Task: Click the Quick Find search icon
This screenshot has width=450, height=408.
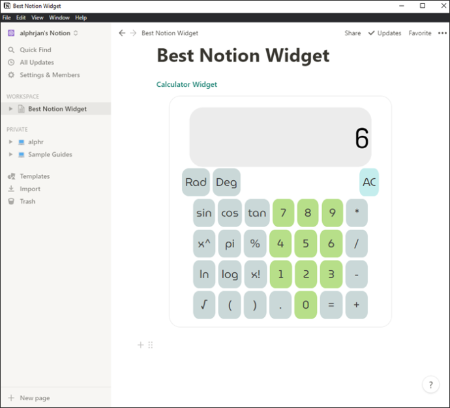Action: click(x=11, y=50)
